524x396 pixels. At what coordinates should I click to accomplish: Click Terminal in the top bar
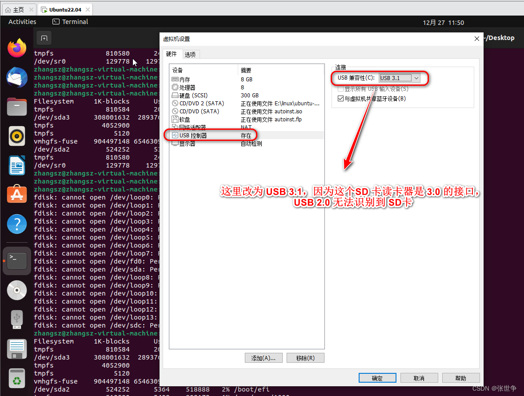click(x=70, y=21)
